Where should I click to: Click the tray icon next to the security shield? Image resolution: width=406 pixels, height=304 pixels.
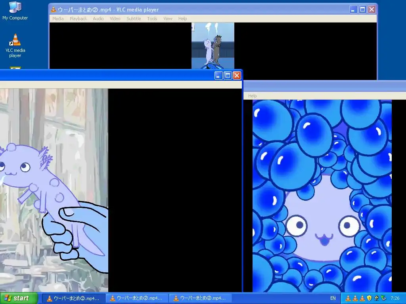pos(376,298)
